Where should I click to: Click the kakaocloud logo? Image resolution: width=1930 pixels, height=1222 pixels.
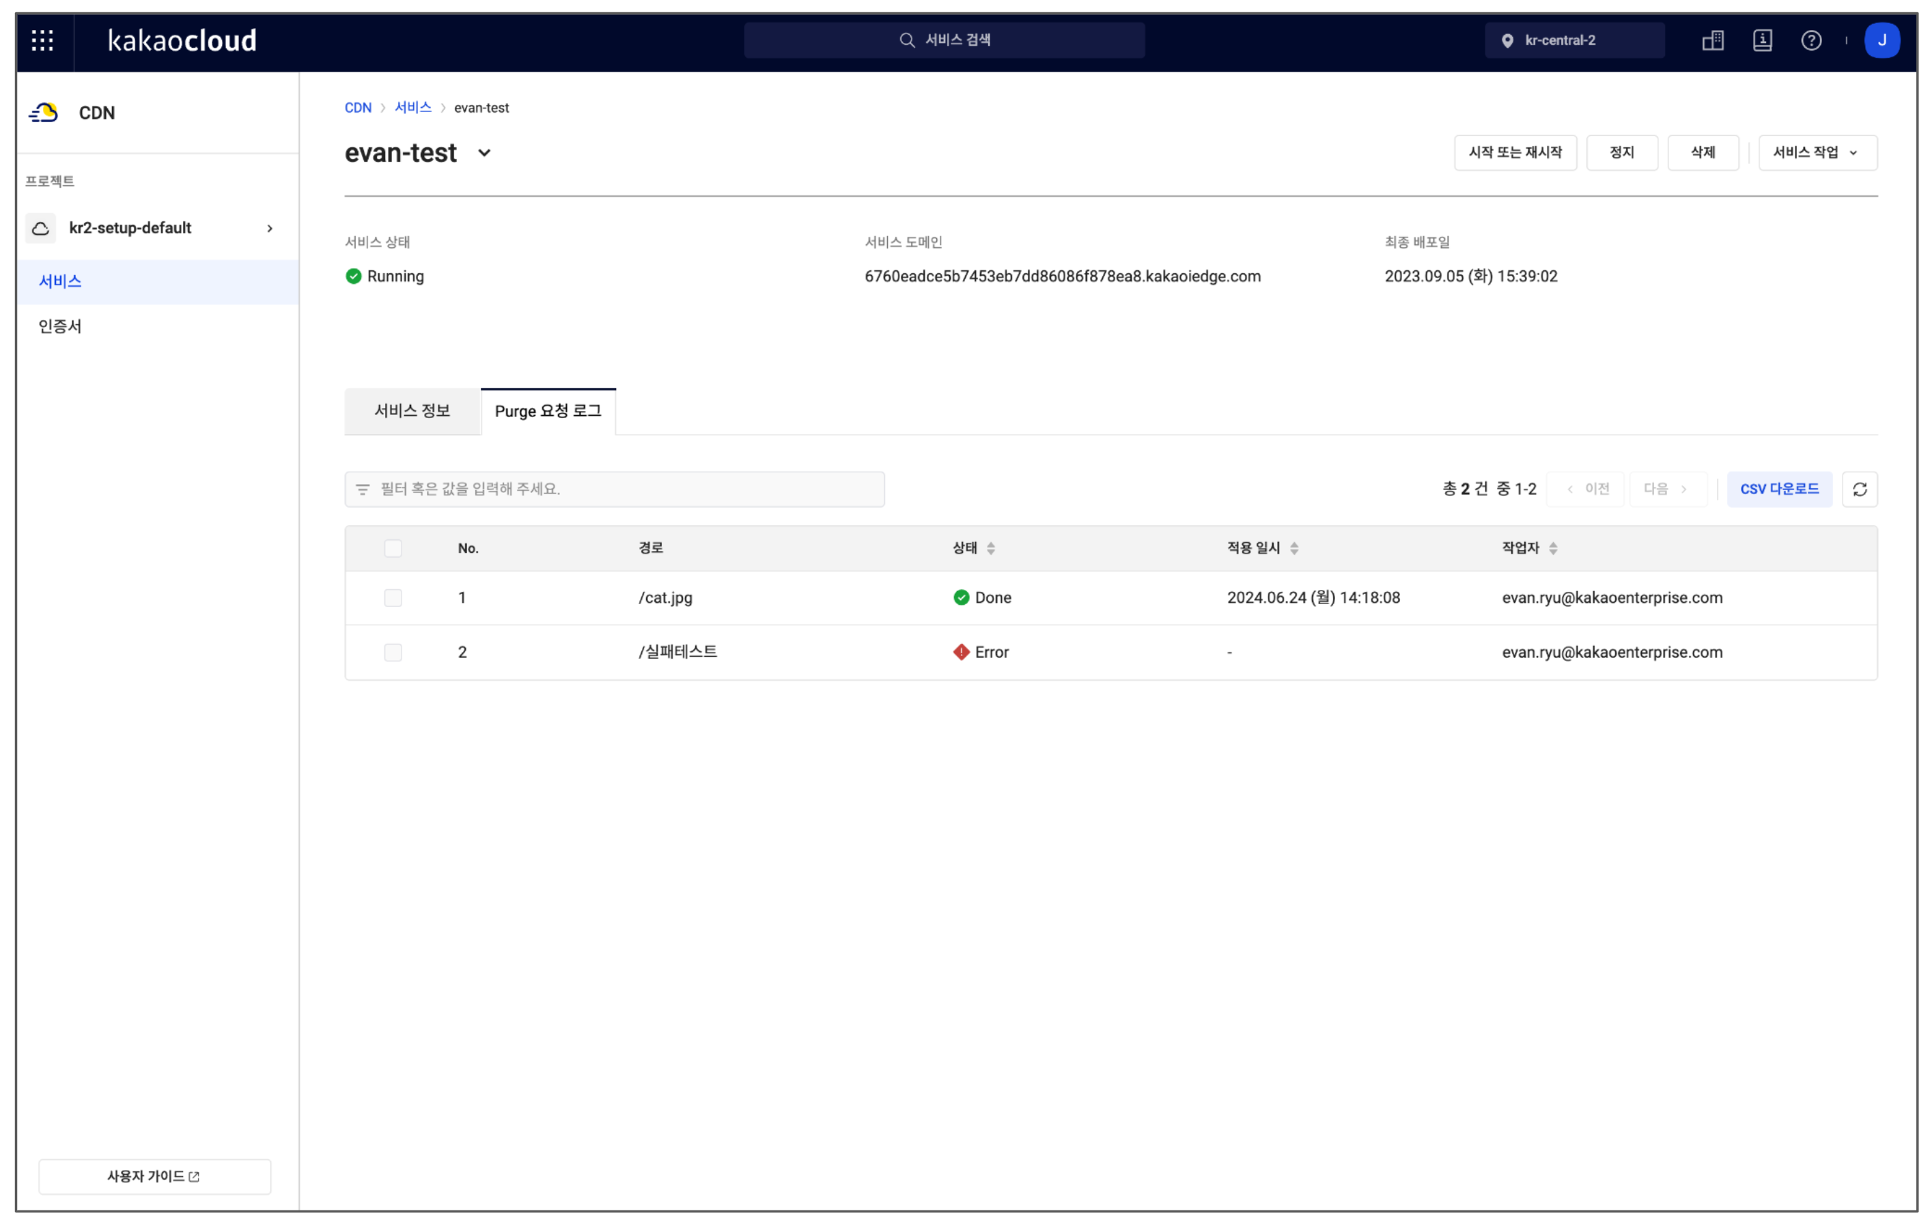tap(182, 40)
